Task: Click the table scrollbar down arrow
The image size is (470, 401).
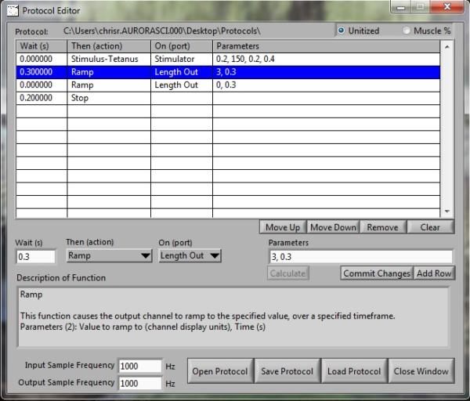Action: tap(447, 211)
